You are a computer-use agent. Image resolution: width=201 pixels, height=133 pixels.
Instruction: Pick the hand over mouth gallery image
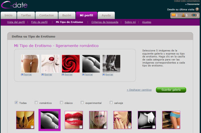click(x=122, y=120)
